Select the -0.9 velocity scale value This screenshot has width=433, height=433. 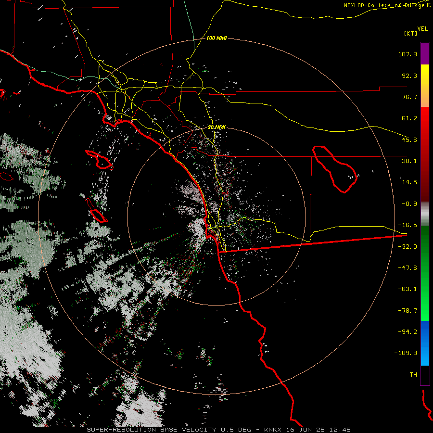[x=409, y=204]
